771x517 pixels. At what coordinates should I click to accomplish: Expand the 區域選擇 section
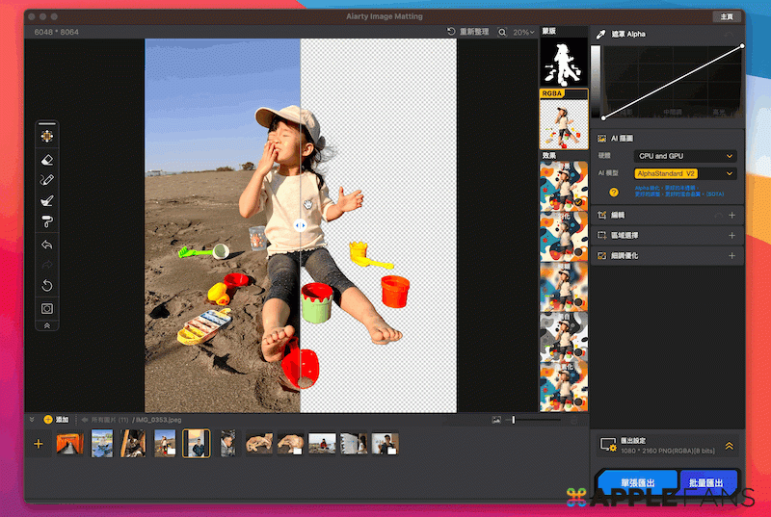[731, 235]
